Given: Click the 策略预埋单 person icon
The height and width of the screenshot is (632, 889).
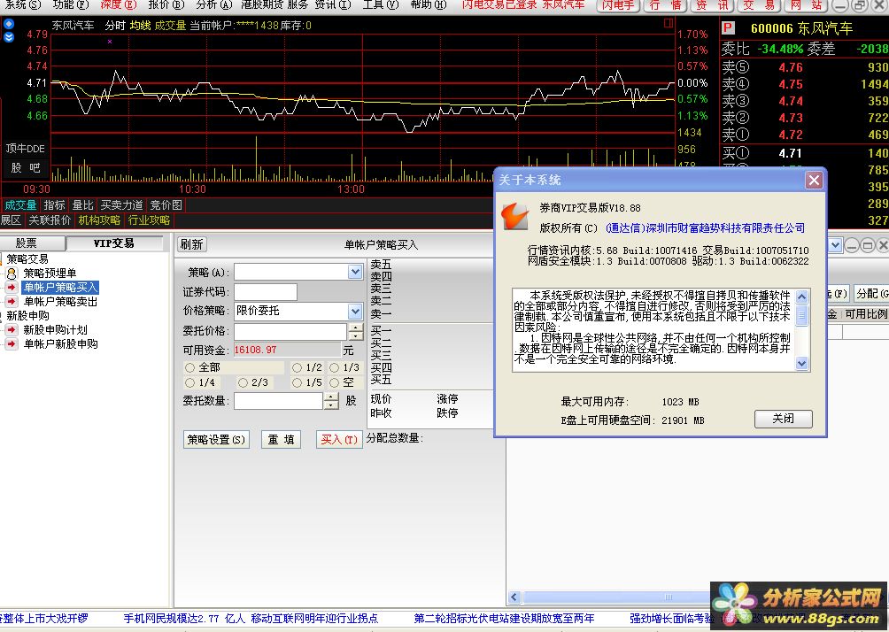Looking at the screenshot, I should pyautogui.click(x=12, y=274).
